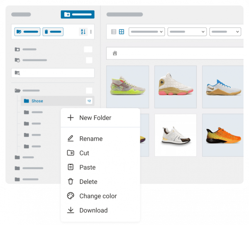Screen dimensions: 249x225
Task: Select the uncategorized folder row
Action: [x=54, y=60]
